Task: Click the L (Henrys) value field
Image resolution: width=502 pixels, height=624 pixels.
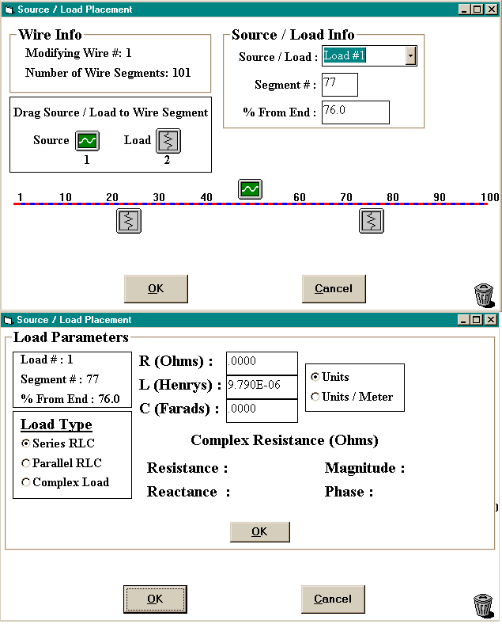Action: click(262, 386)
